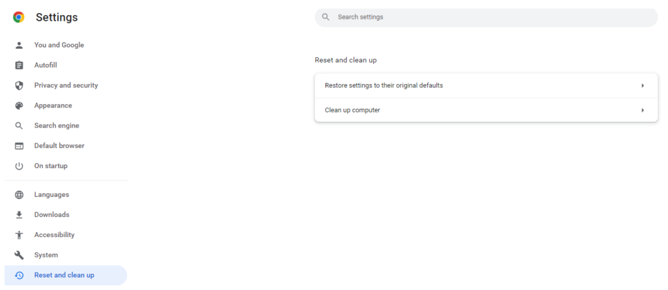The width and height of the screenshot is (668, 290).
Task: Click the magnifier icon in search bar
Action: 326,17
